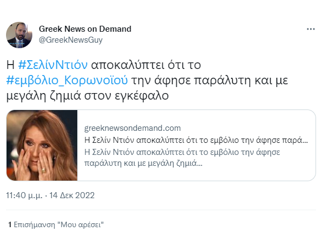Open the Greek News on Demand display name

[x=85, y=29]
